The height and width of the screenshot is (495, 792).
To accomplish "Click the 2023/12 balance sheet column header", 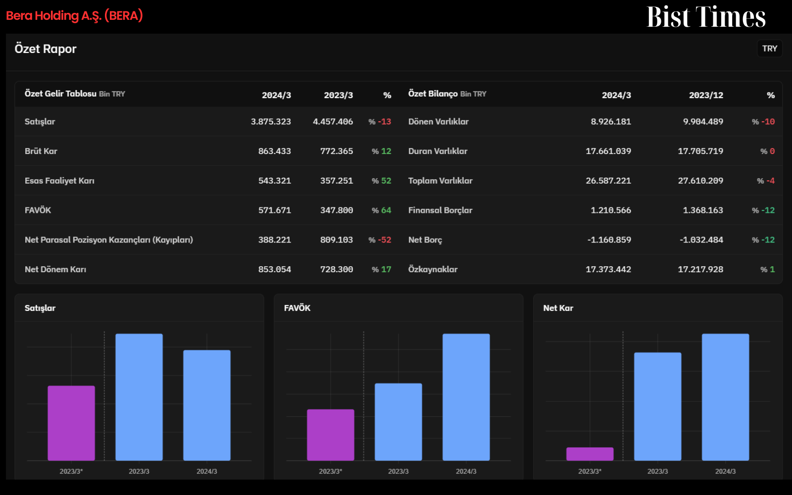I will click(x=706, y=95).
